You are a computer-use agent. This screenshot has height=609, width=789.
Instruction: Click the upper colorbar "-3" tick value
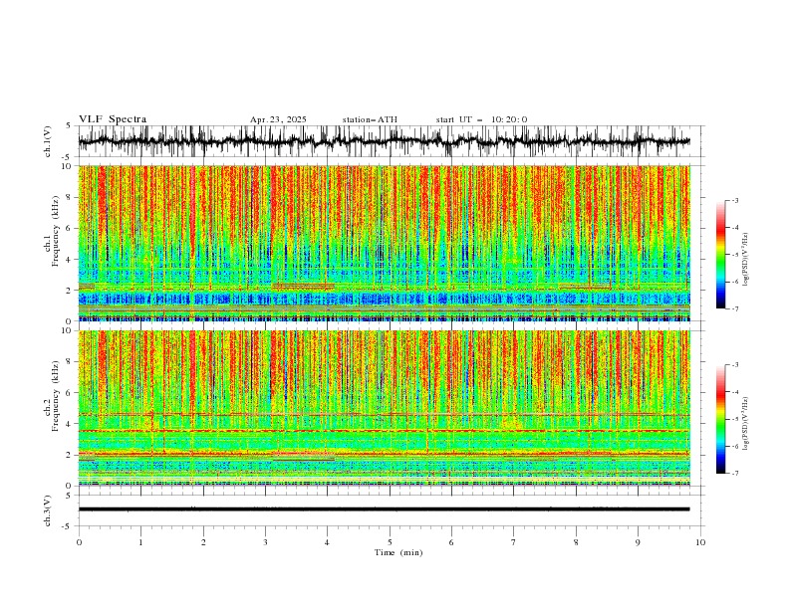735,200
